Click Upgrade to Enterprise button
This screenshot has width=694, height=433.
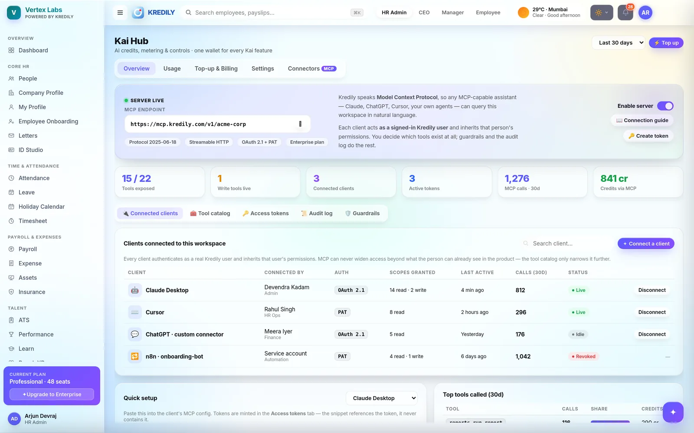pos(52,394)
